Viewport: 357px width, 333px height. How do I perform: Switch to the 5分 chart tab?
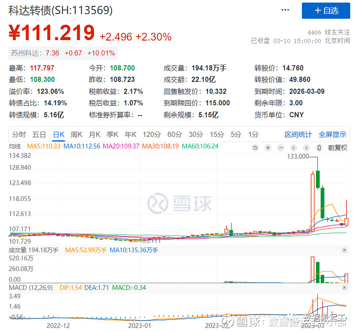[x=236, y=135]
